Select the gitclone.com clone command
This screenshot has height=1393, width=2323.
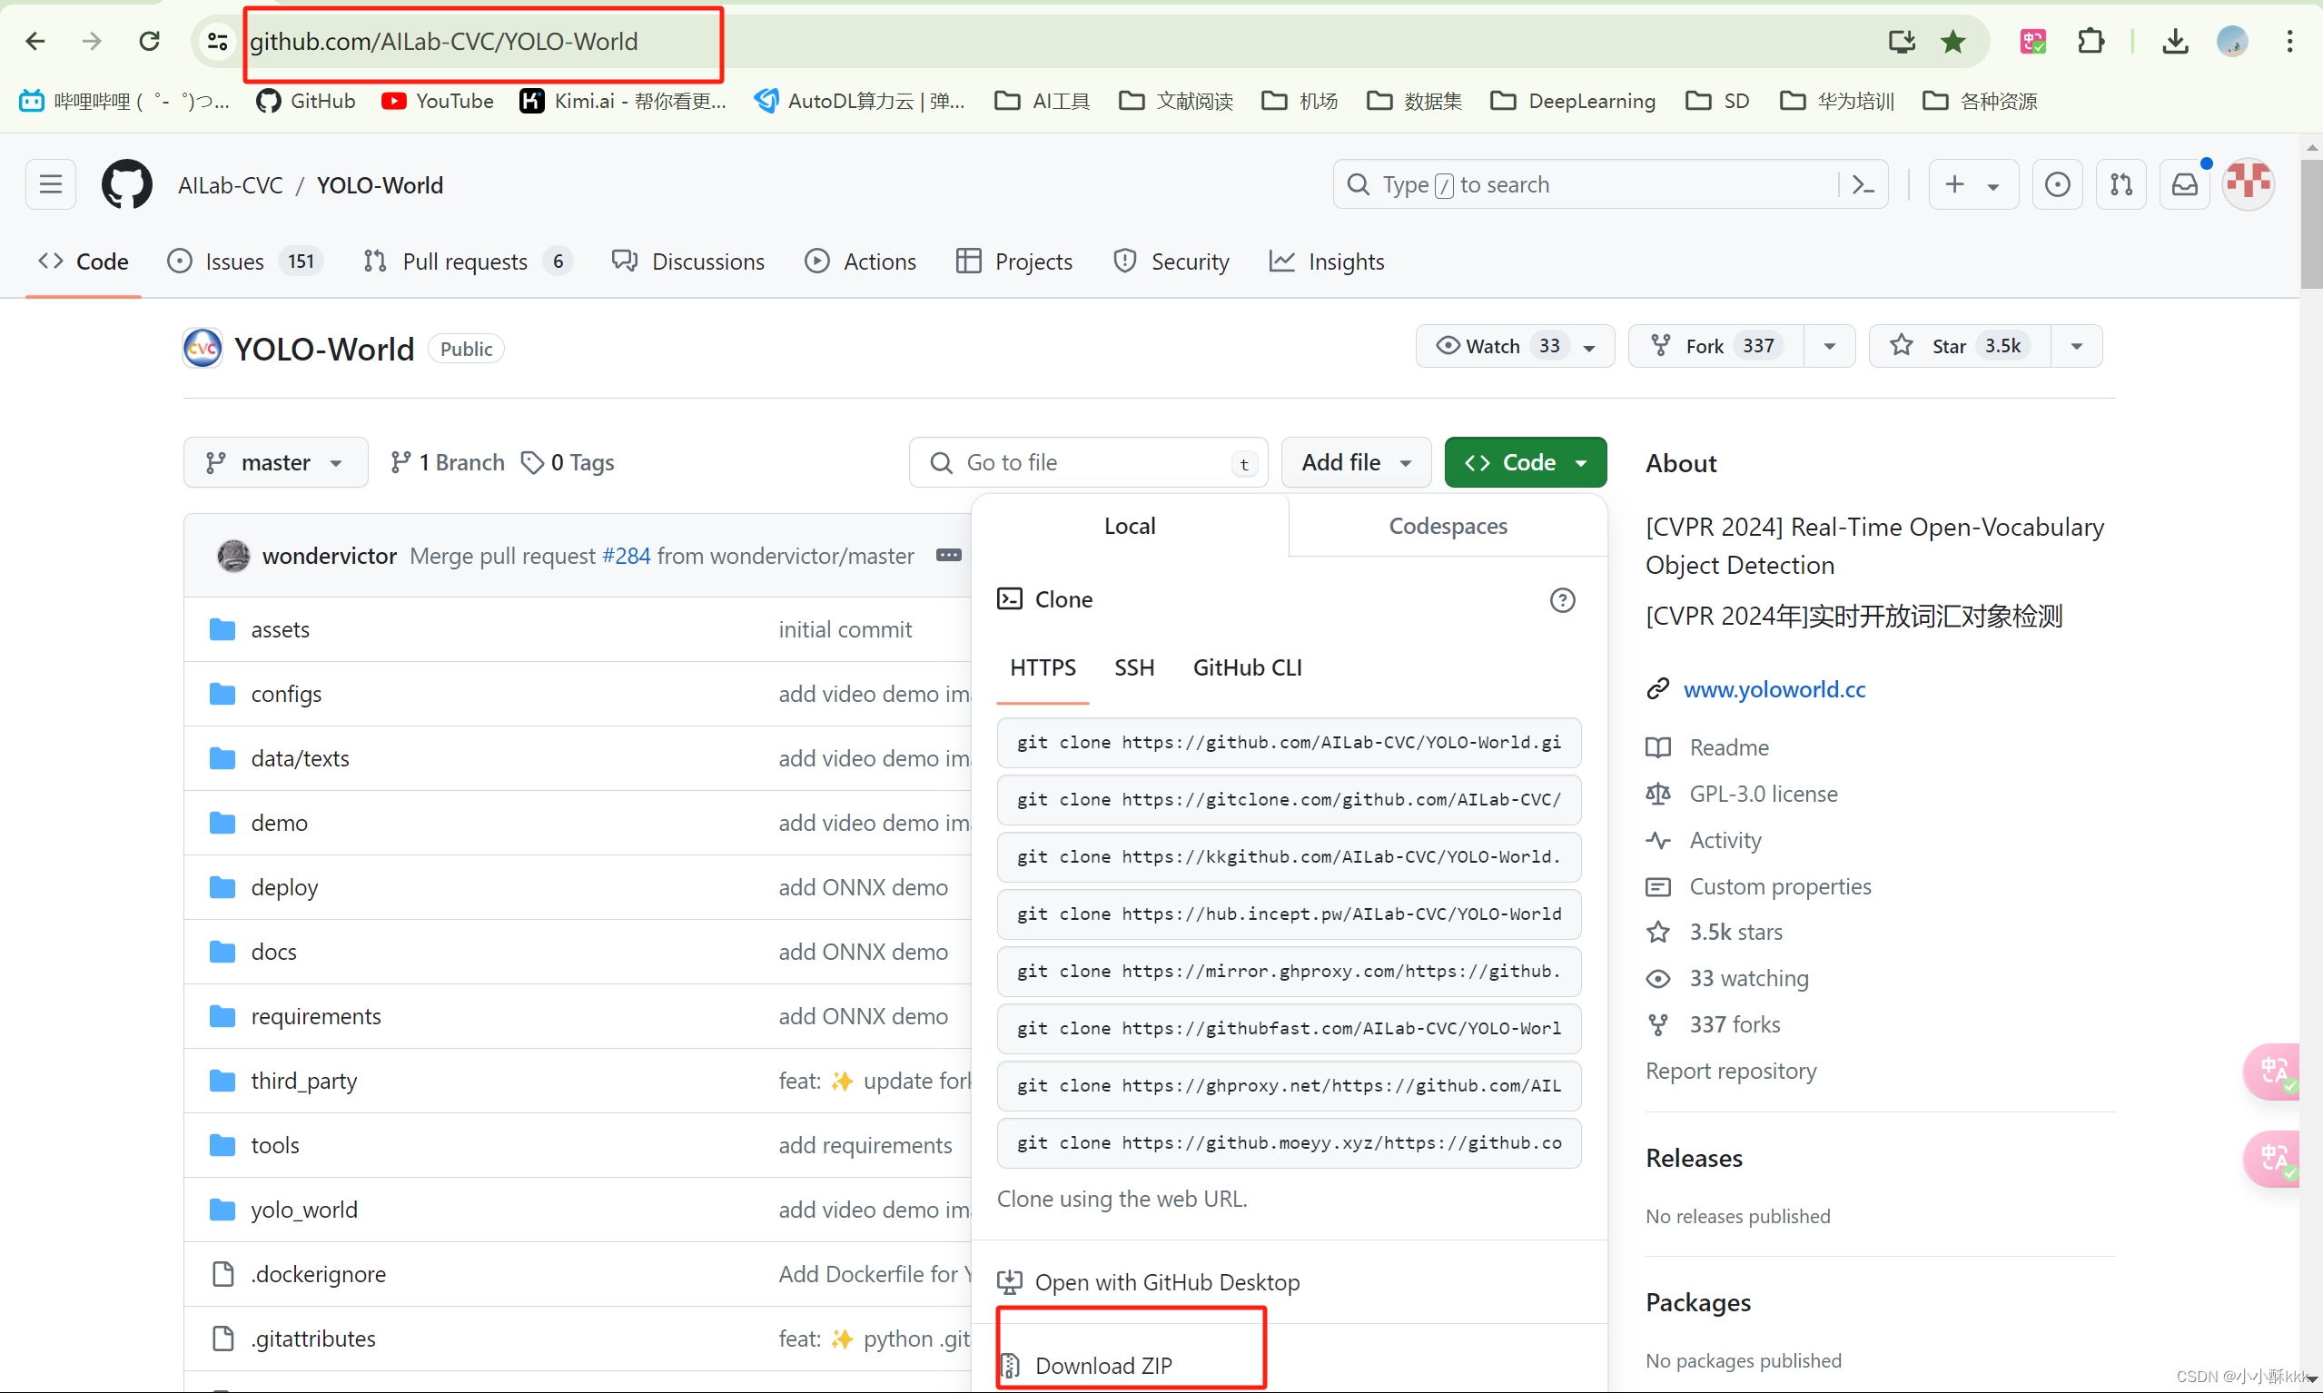(x=1289, y=799)
